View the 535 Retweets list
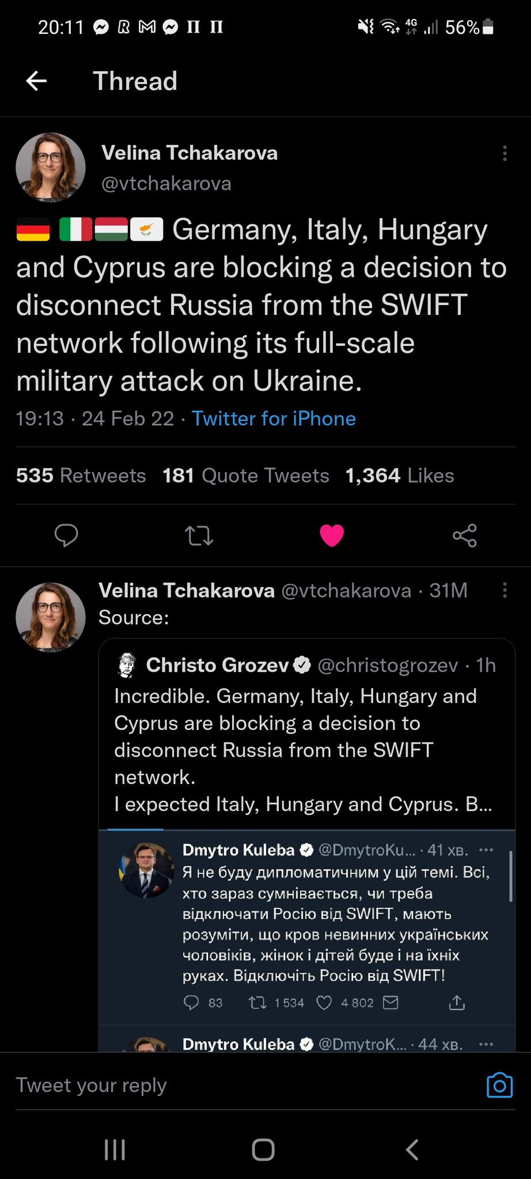 81,476
